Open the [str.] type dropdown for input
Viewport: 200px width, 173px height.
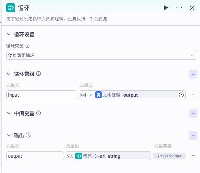[x=86, y=95]
